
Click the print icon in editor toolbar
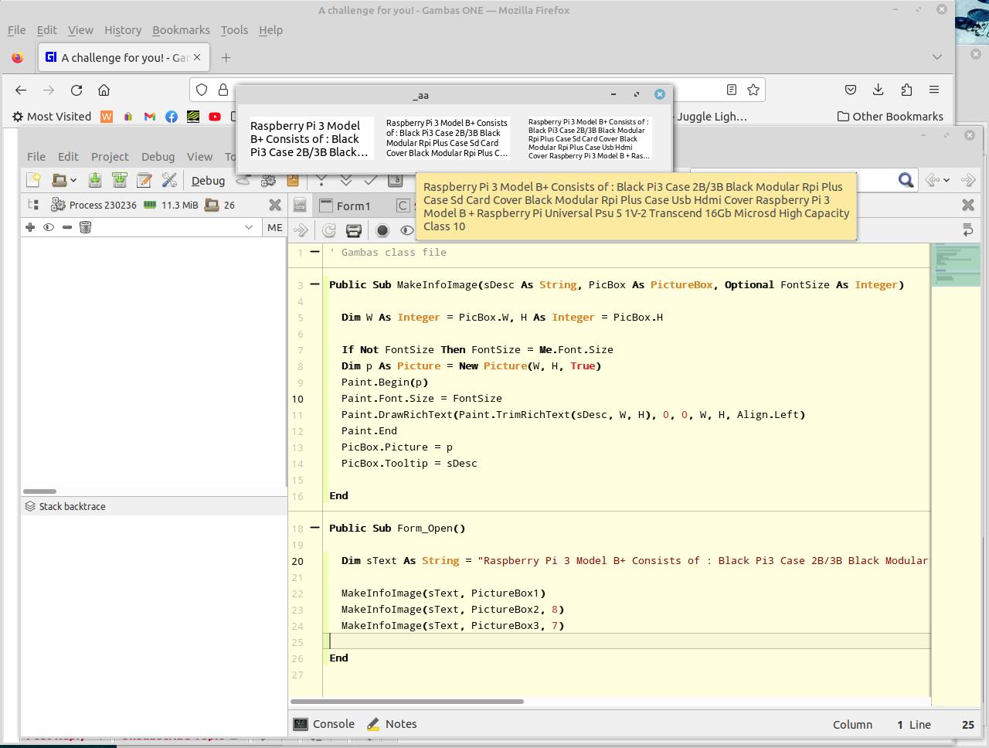[354, 230]
